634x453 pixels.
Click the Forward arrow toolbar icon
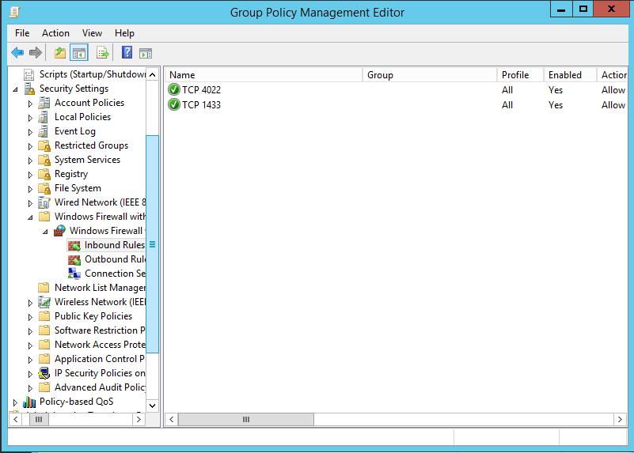[x=36, y=52]
